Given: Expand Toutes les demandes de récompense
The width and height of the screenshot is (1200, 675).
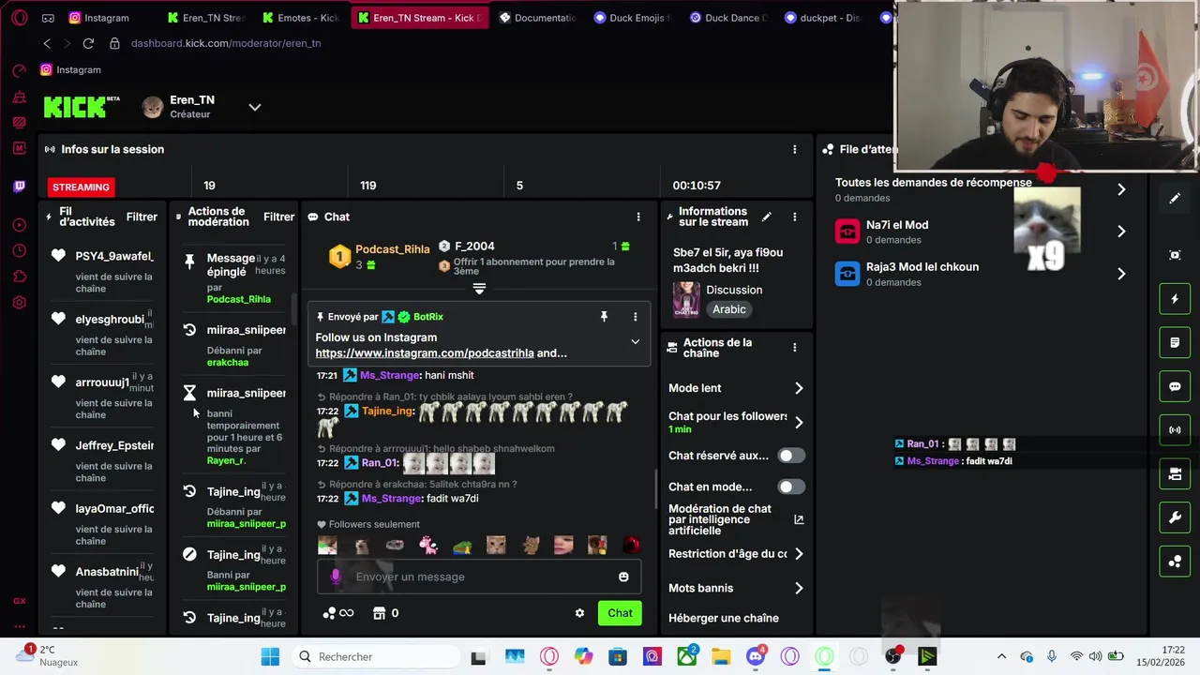Looking at the screenshot, I should (x=1121, y=189).
